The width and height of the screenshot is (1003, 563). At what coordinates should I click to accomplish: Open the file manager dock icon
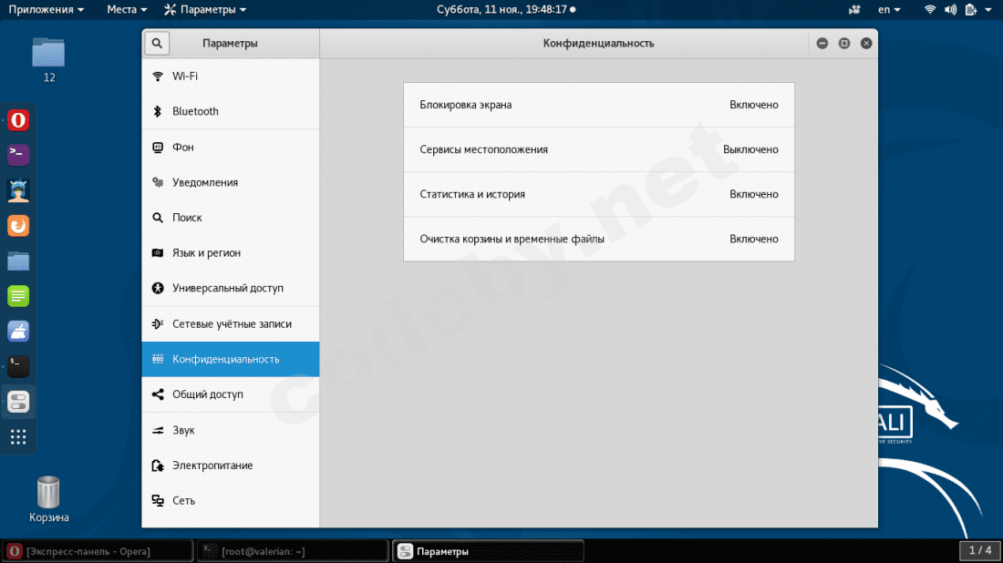pyautogui.click(x=18, y=261)
